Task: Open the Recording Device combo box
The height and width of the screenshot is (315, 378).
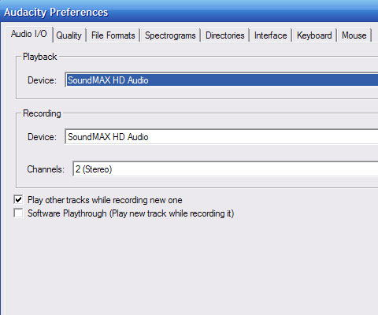Action: tap(221, 137)
